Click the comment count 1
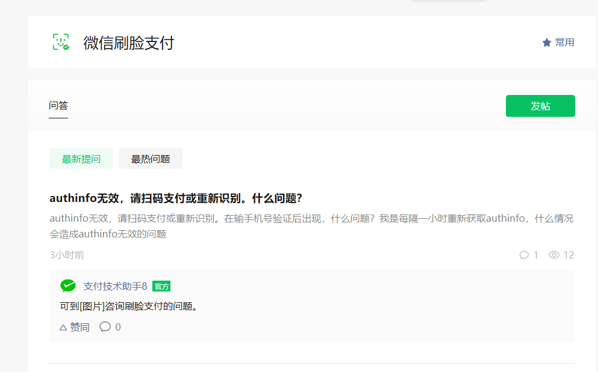 pyautogui.click(x=535, y=255)
